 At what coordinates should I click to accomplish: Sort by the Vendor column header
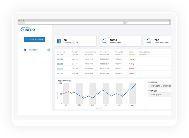tap(75, 52)
